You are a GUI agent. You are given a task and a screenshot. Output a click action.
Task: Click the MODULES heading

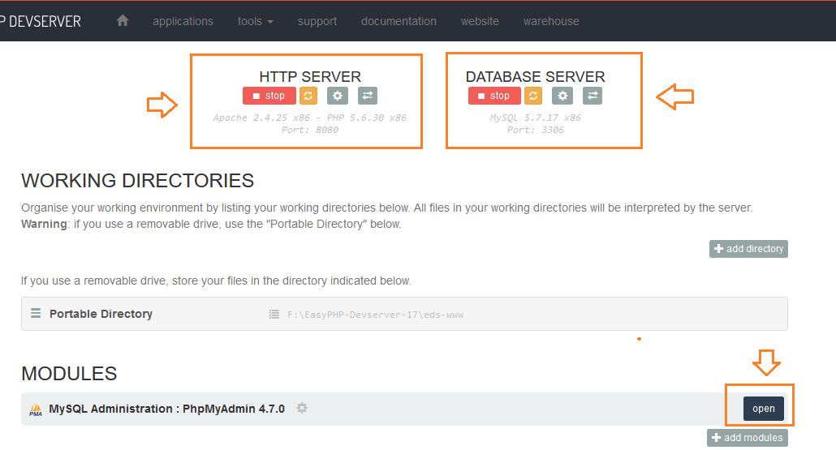tap(69, 373)
